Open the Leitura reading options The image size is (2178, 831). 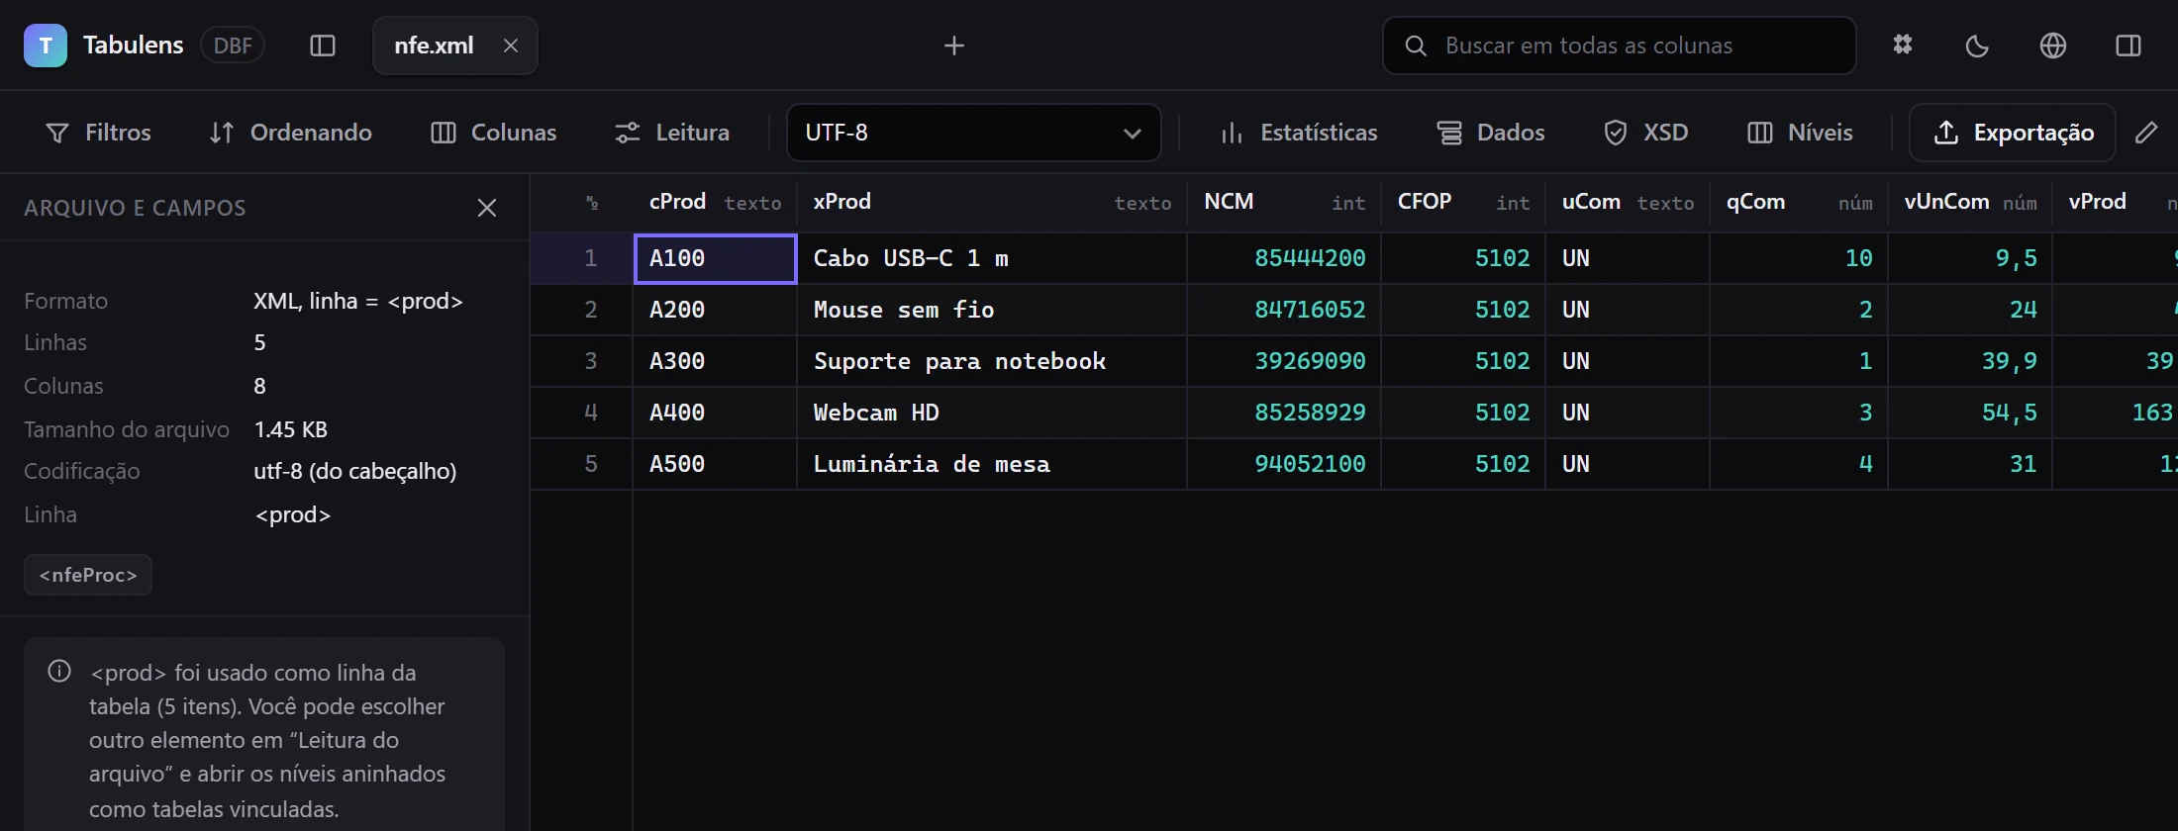click(672, 133)
